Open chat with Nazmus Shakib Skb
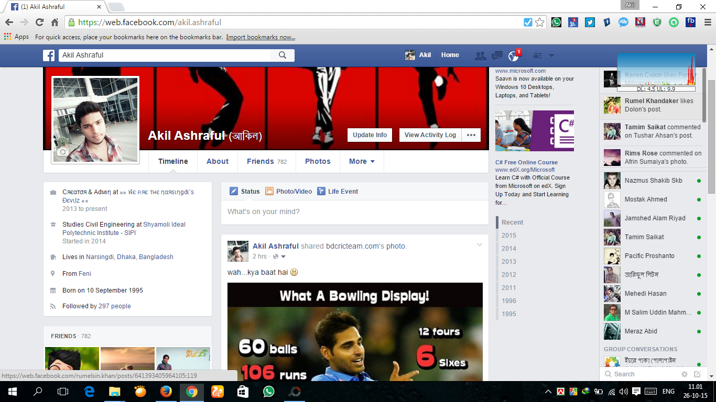Image resolution: width=716 pixels, height=402 pixels. point(653,181)
